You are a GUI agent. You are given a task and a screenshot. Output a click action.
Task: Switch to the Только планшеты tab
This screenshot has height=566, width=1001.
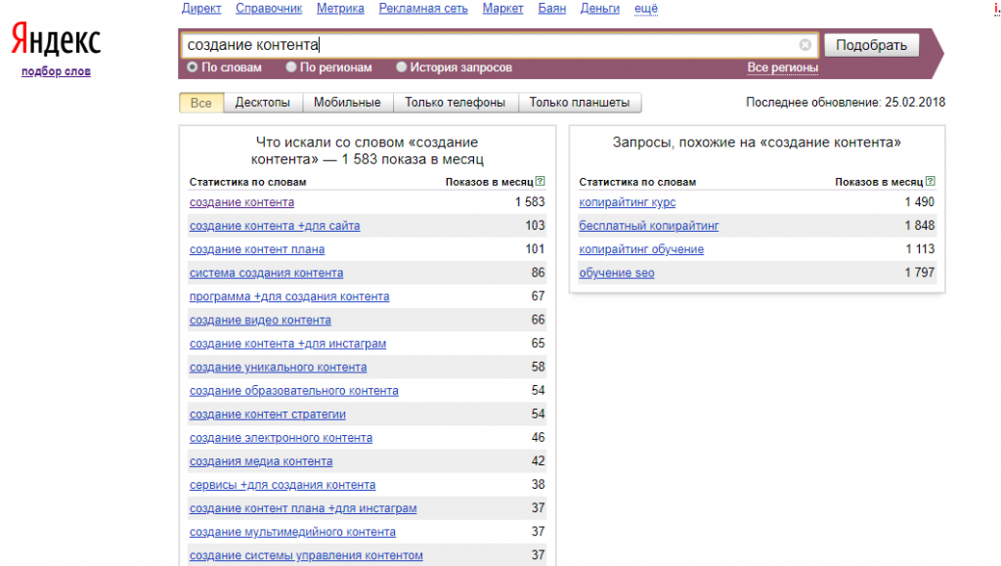(x=580, y=103)
